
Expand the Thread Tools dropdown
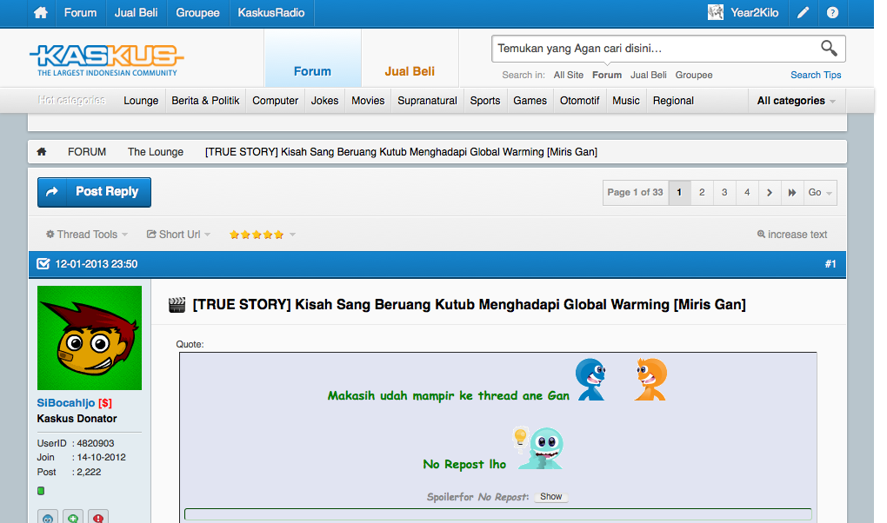(87, 235)
